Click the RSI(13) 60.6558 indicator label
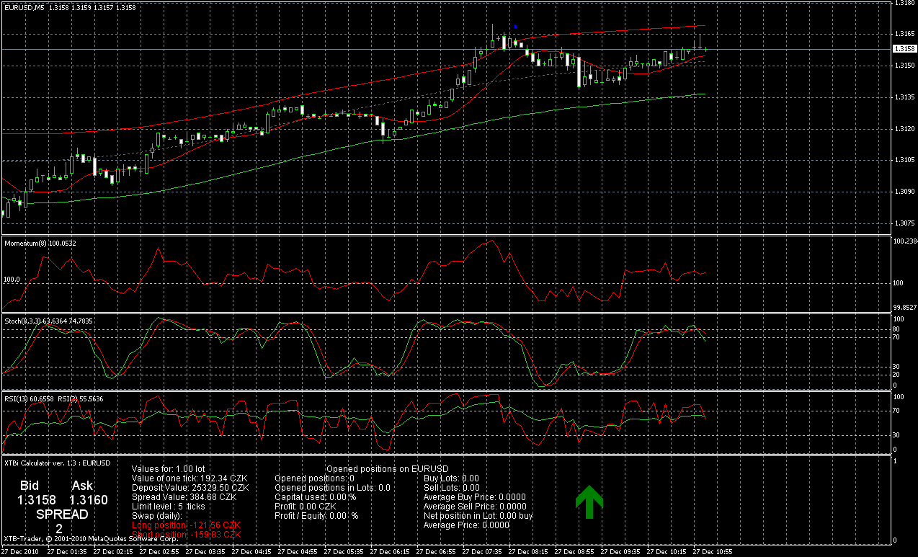 (30, 398)
